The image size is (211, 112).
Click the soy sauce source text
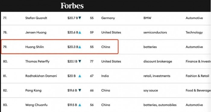click(151, 91)
